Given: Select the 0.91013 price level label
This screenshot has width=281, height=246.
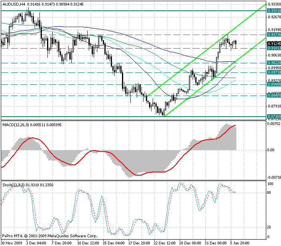Looking at the screenshot, I should pos(274,48).
